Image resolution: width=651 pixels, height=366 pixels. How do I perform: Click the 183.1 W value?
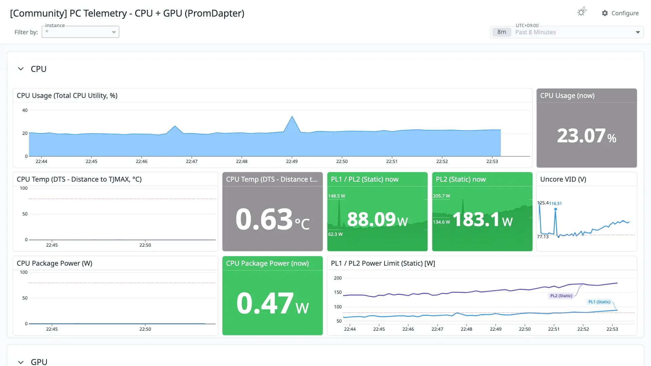click(x=482, y=219)
